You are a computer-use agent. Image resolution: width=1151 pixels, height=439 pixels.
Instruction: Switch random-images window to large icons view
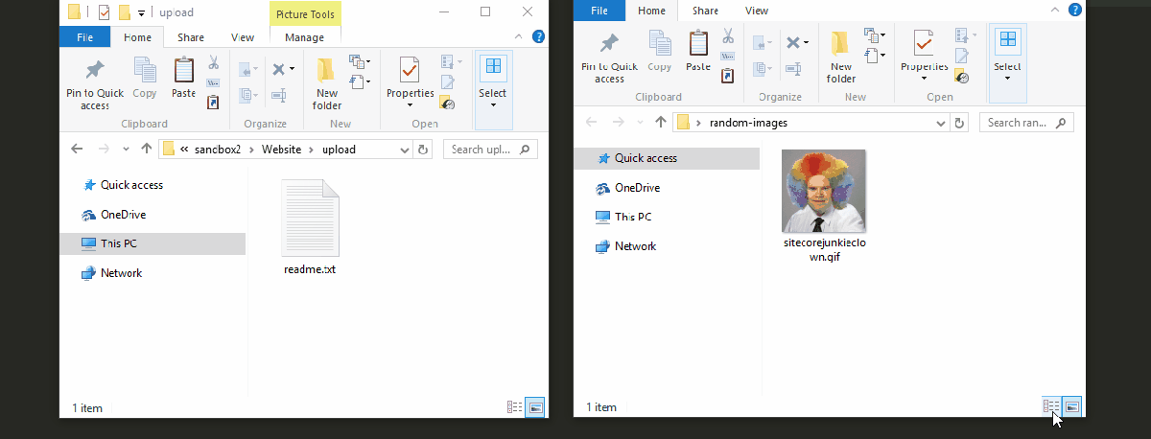(1072, 406)
